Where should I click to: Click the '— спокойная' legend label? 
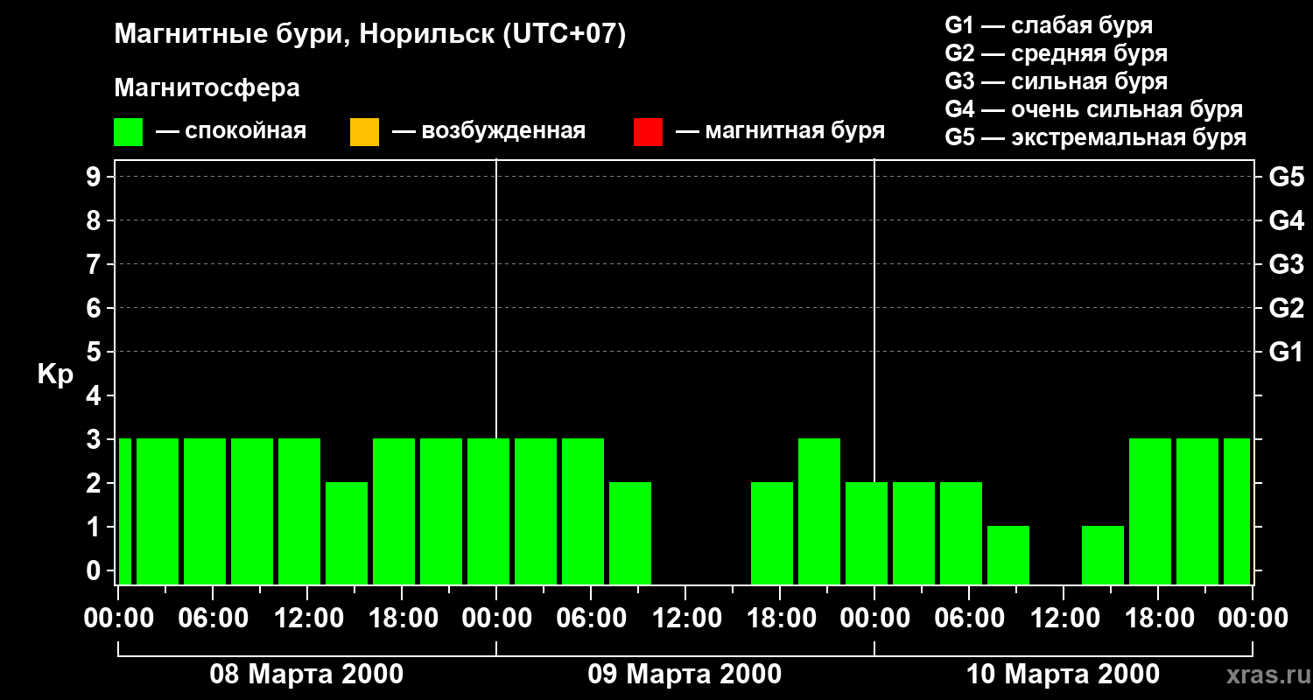pos(231,131)
